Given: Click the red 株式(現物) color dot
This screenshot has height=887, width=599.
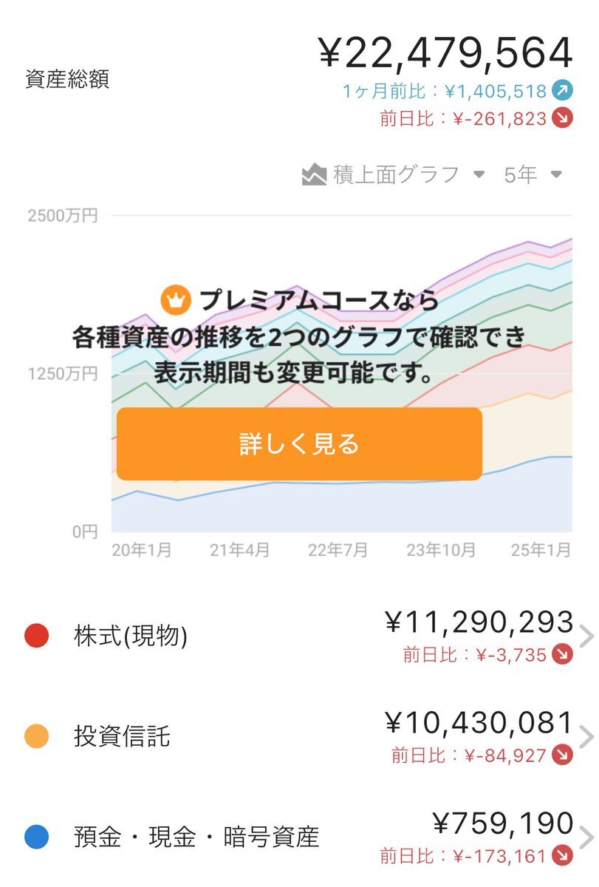Looking at the screenshot, I should (37, 636).
